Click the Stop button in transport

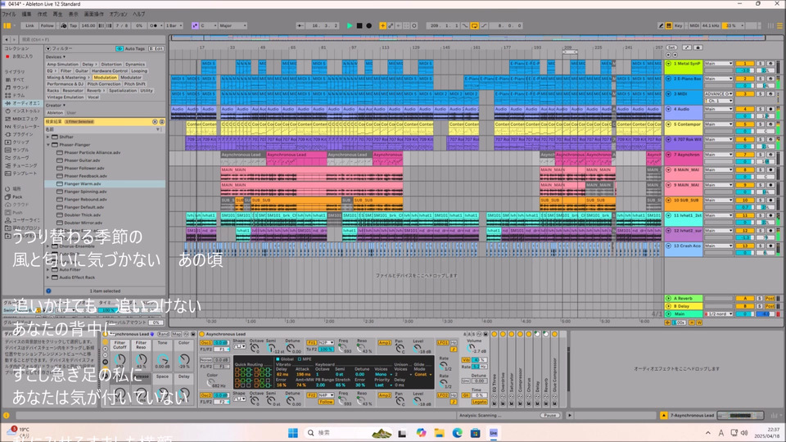tap(359, 25)
